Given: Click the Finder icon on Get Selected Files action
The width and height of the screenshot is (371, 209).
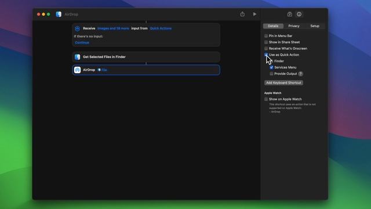Looking at the screenshot, I should click(77, 57).
